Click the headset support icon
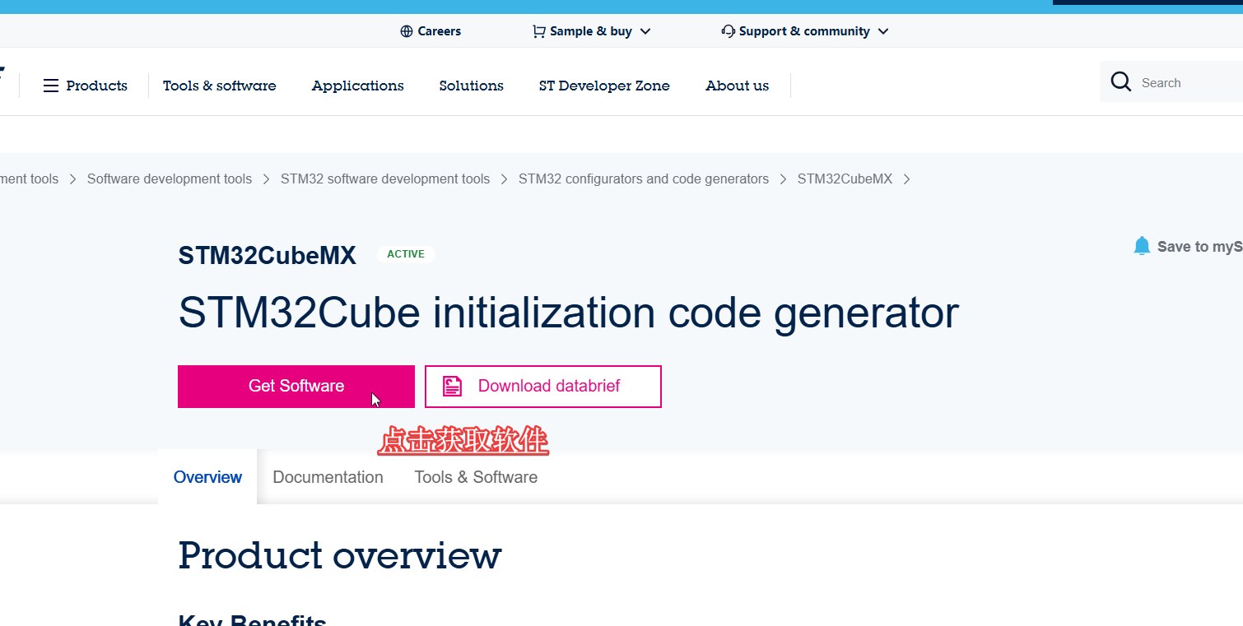 [x=728, y=31]
